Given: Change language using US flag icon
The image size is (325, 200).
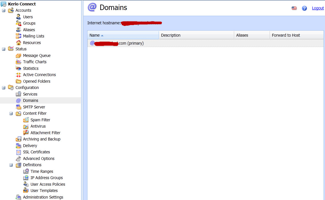Looking at the screenshot, I should point(294,8).
